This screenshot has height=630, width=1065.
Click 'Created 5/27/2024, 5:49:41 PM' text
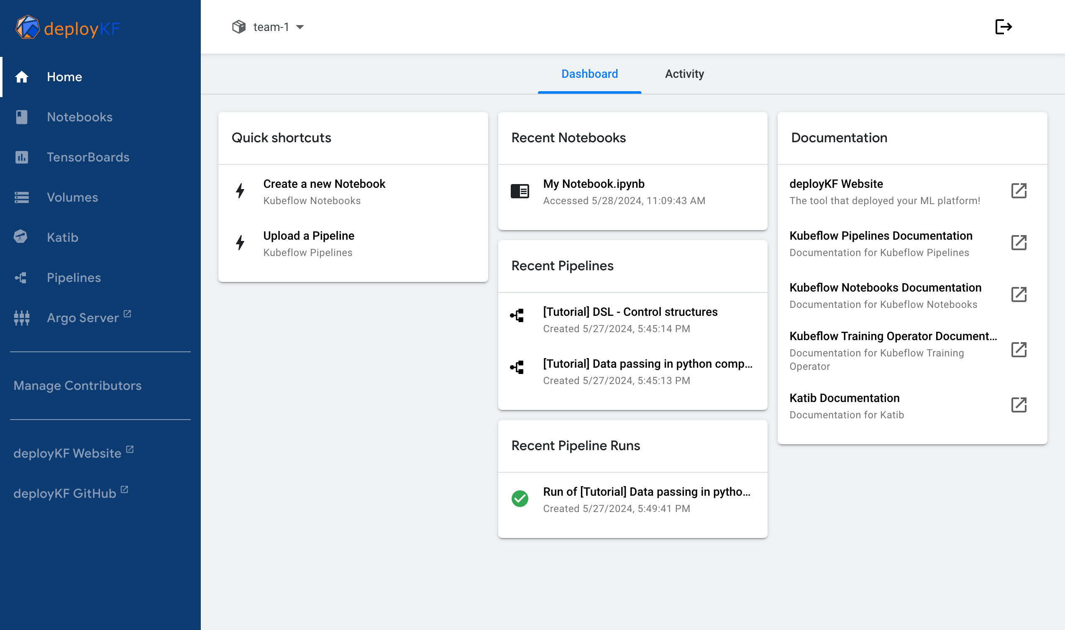click(x=616, y=509)
